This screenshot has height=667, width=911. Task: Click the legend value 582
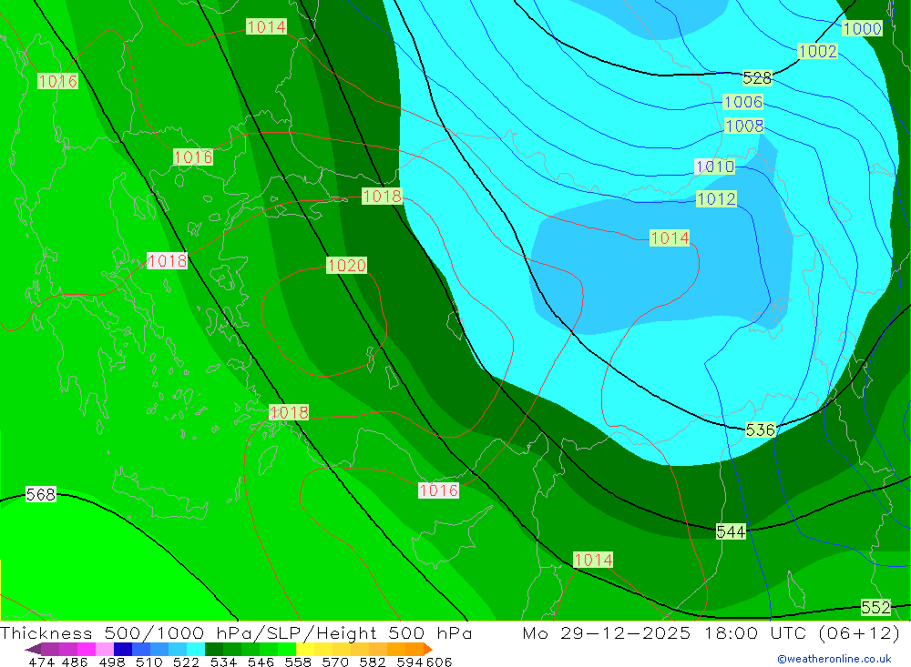click(373, 662)
